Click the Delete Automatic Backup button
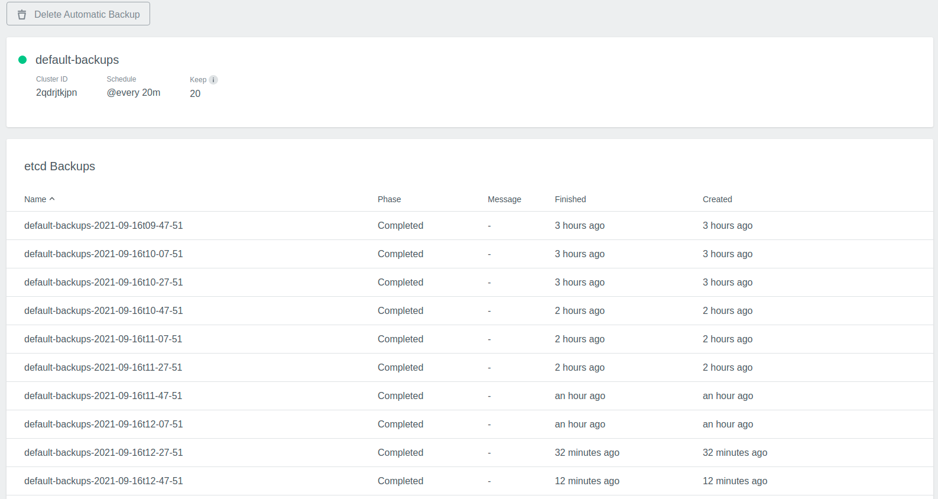The width and height of the screenshot is (938, 499). click(x=78, y=14)
